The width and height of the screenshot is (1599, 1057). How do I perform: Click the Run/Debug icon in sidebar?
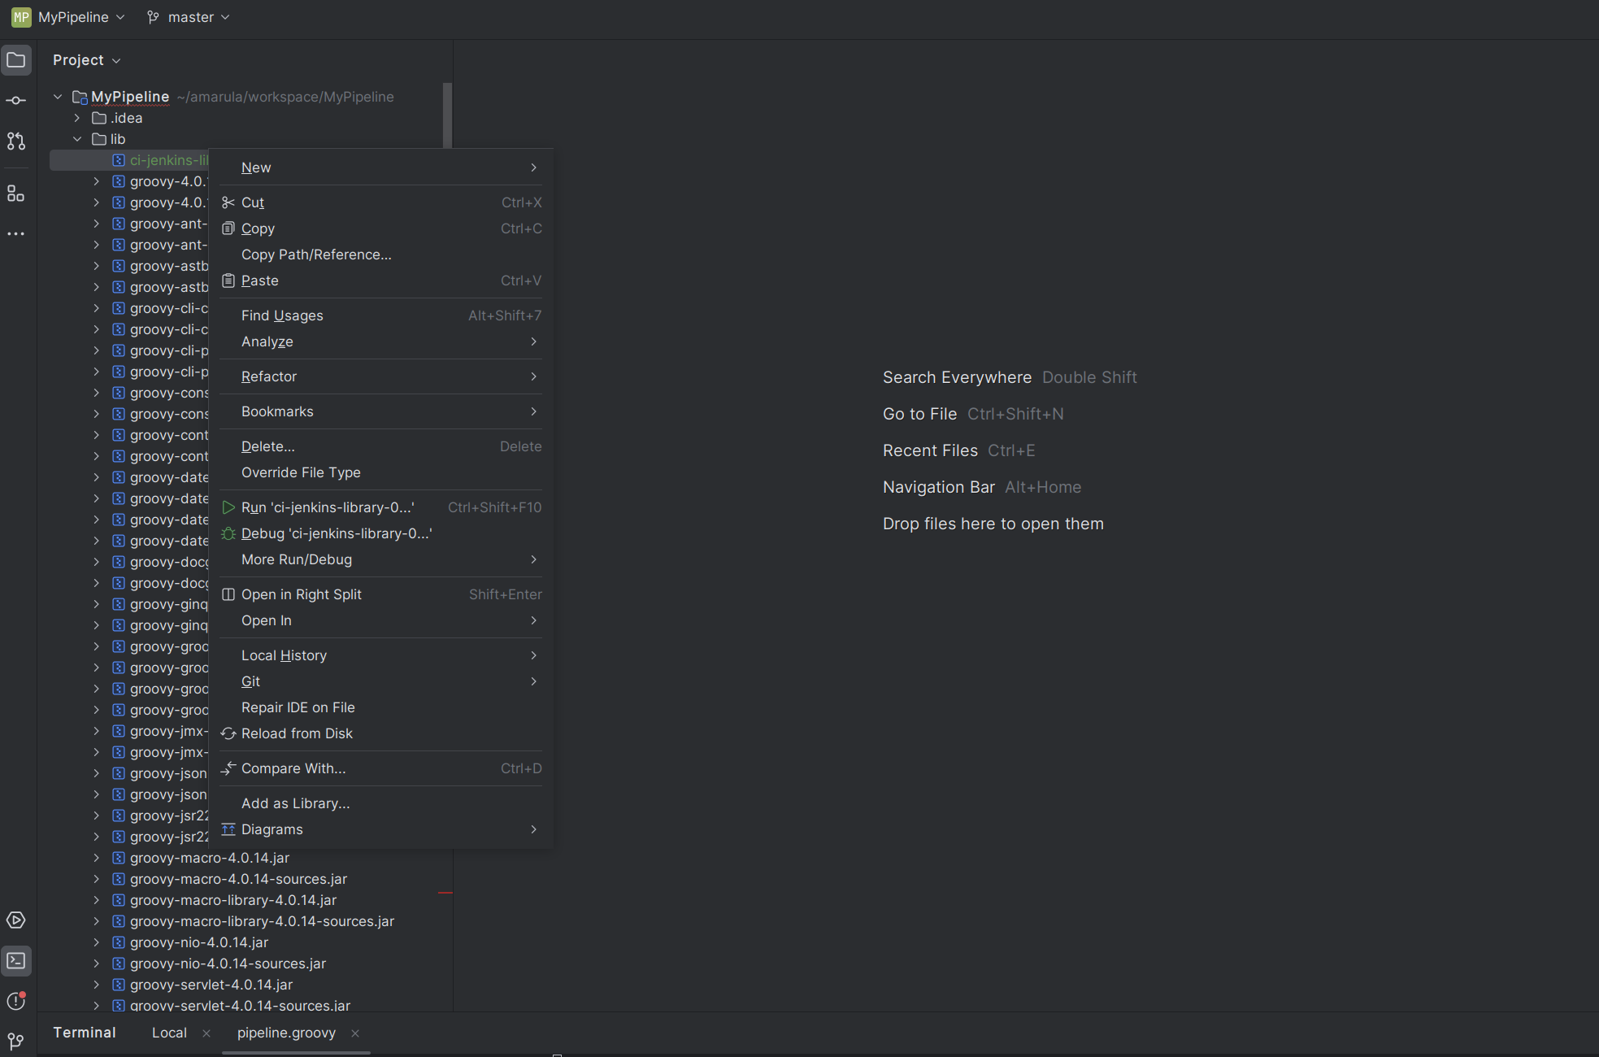click(x=16, y=920)
